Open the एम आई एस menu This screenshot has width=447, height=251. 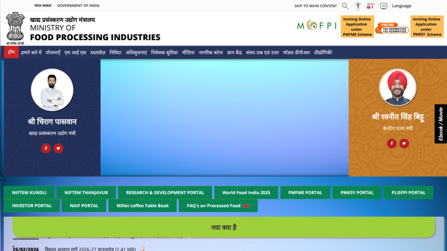click(75, 52)
